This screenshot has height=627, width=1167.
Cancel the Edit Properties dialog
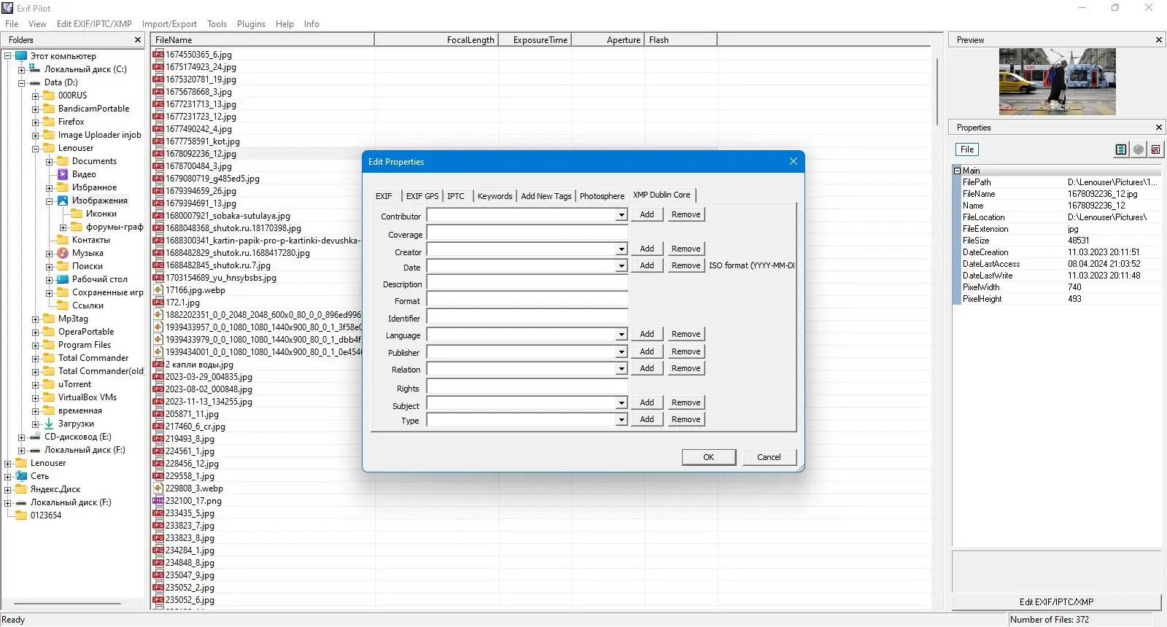click(x=769, y=457)
